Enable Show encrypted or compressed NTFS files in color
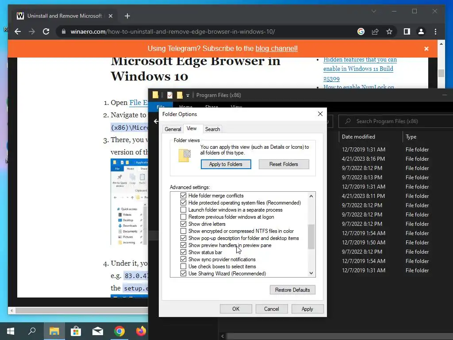 (x=183, y=231)
